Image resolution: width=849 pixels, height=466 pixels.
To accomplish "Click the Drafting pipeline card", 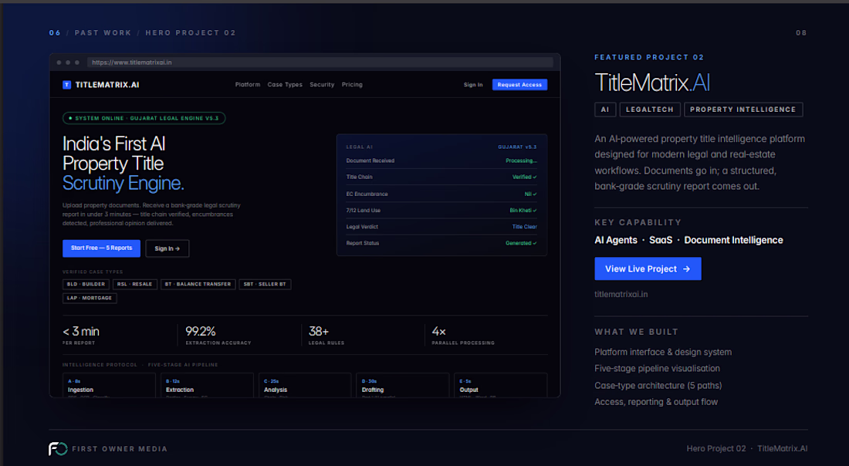I will pos(403,385).
